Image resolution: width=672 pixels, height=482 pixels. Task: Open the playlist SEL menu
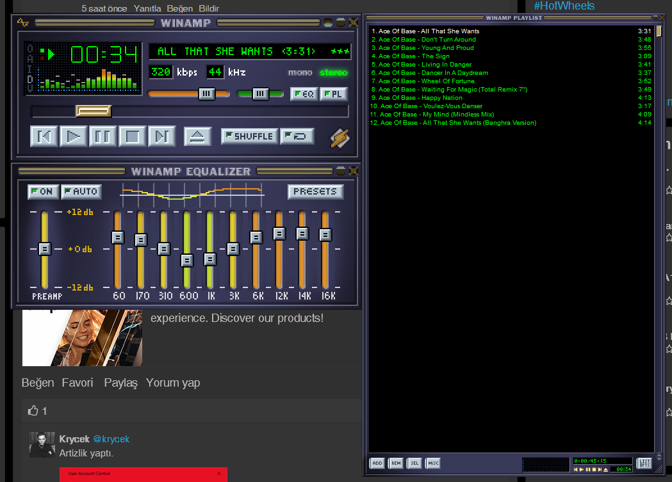[x=414, y=463]
